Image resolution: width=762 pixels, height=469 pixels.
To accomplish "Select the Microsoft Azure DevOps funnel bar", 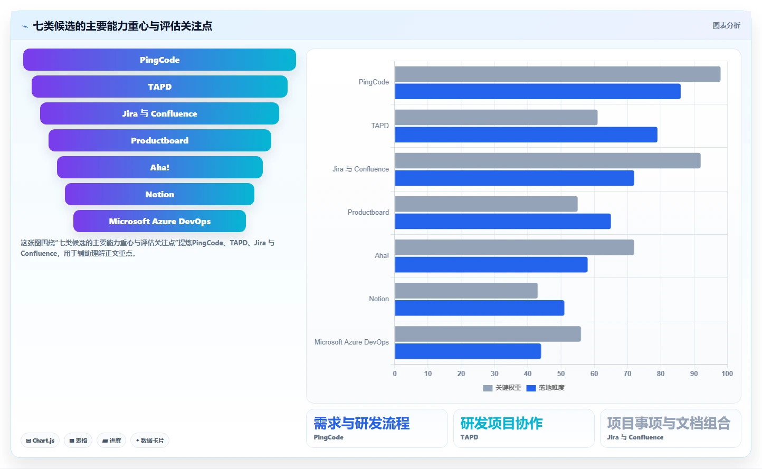I will point(159,221).
